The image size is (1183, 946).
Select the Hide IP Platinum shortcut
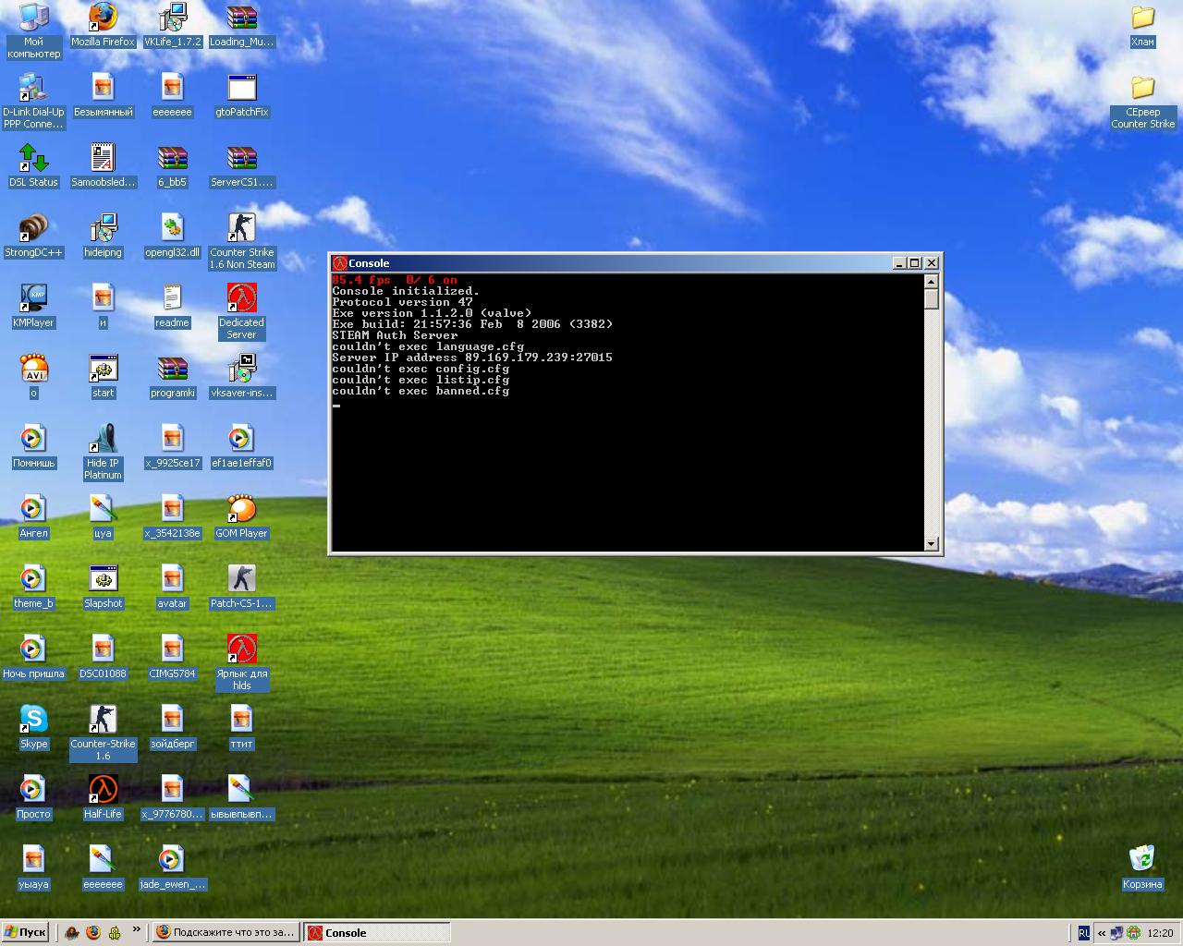pyautogui.click(x=103, y=452)
